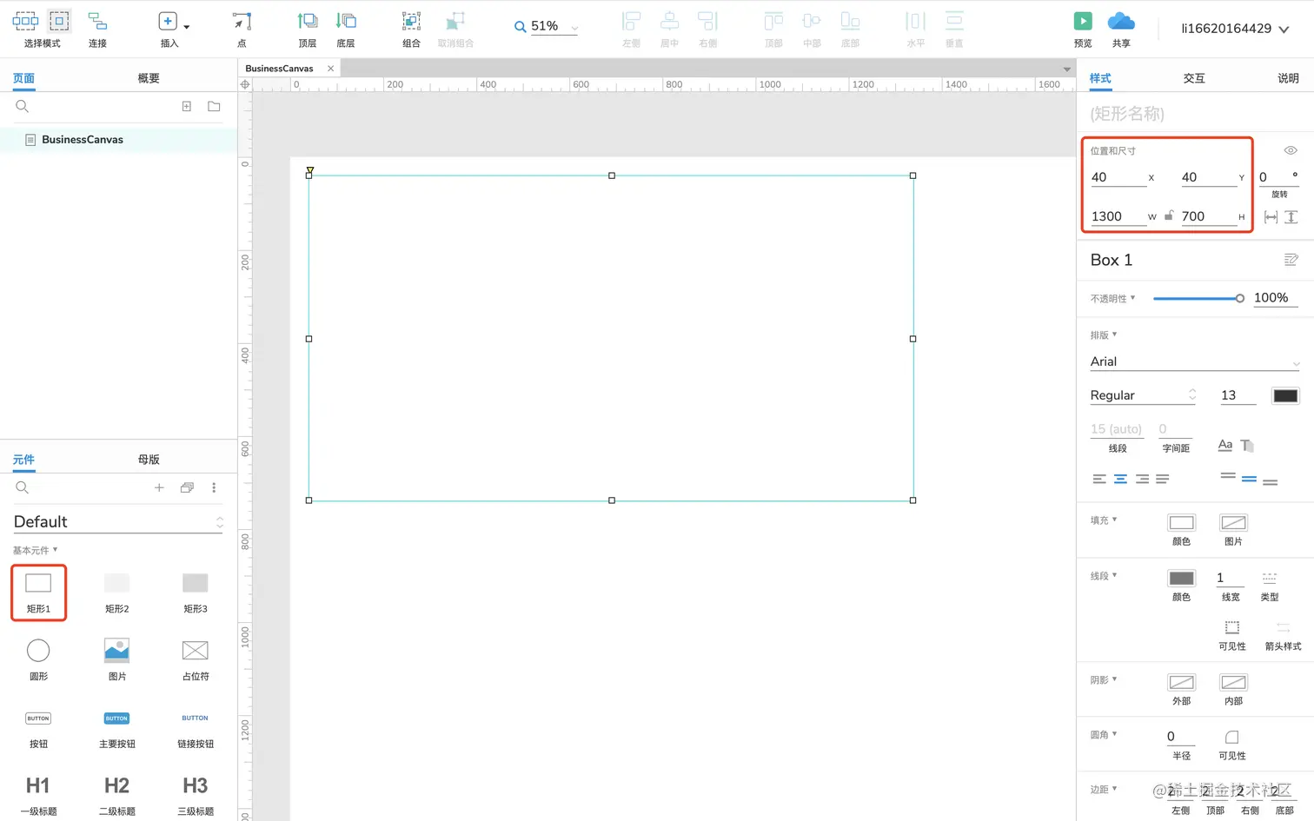Select the 矩形1 rectangle widget

click(x=38, y=592)
